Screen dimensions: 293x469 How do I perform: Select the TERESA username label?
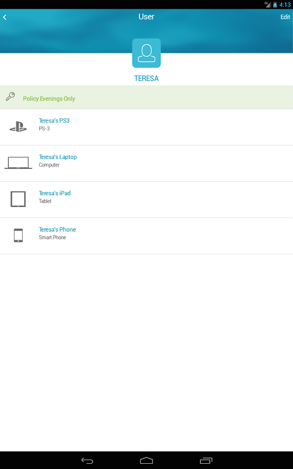[x=146, y=79]
